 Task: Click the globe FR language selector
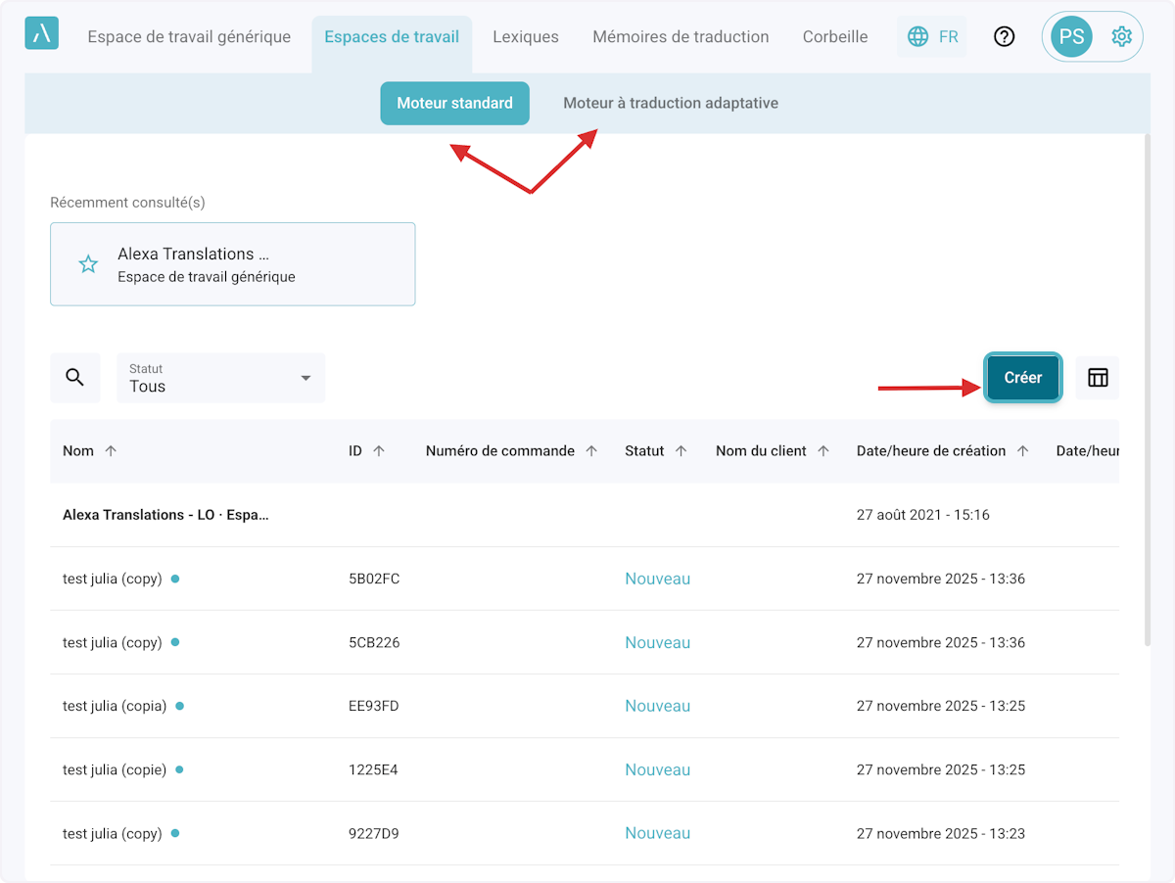point(932,37)
